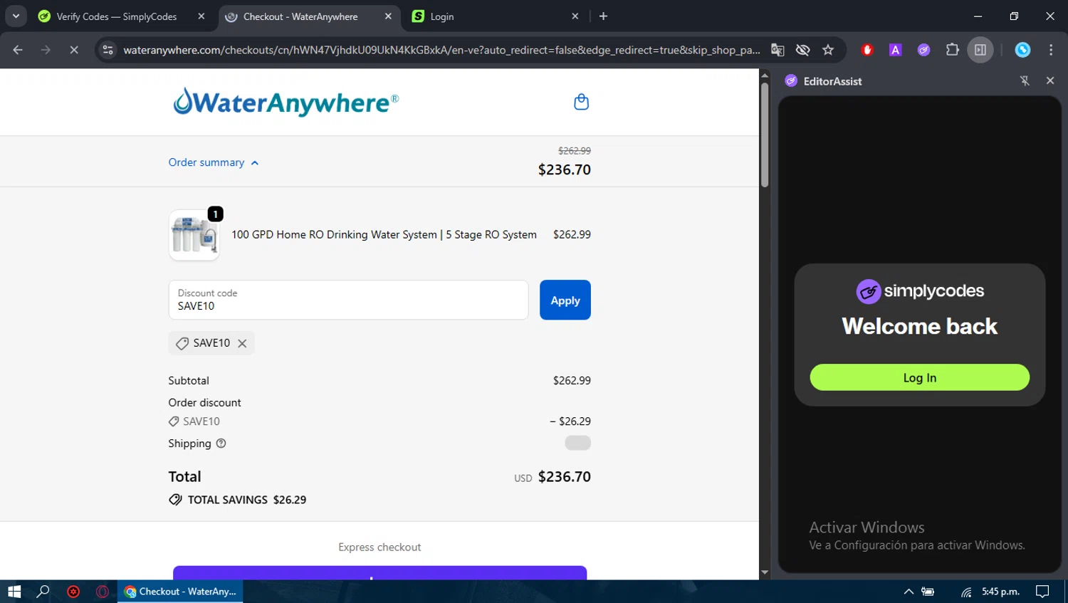Screen dimensions: 1068x603
Task: Click the scrollbar down arrow
Action: pos(765,572)
